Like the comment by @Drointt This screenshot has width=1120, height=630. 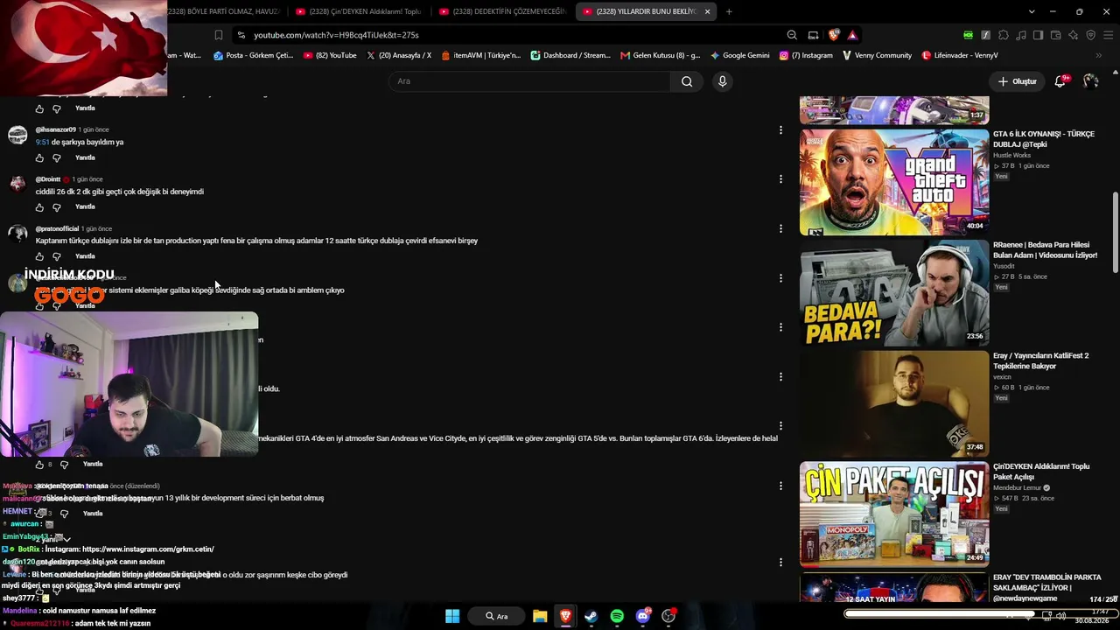tap(39, 207)
